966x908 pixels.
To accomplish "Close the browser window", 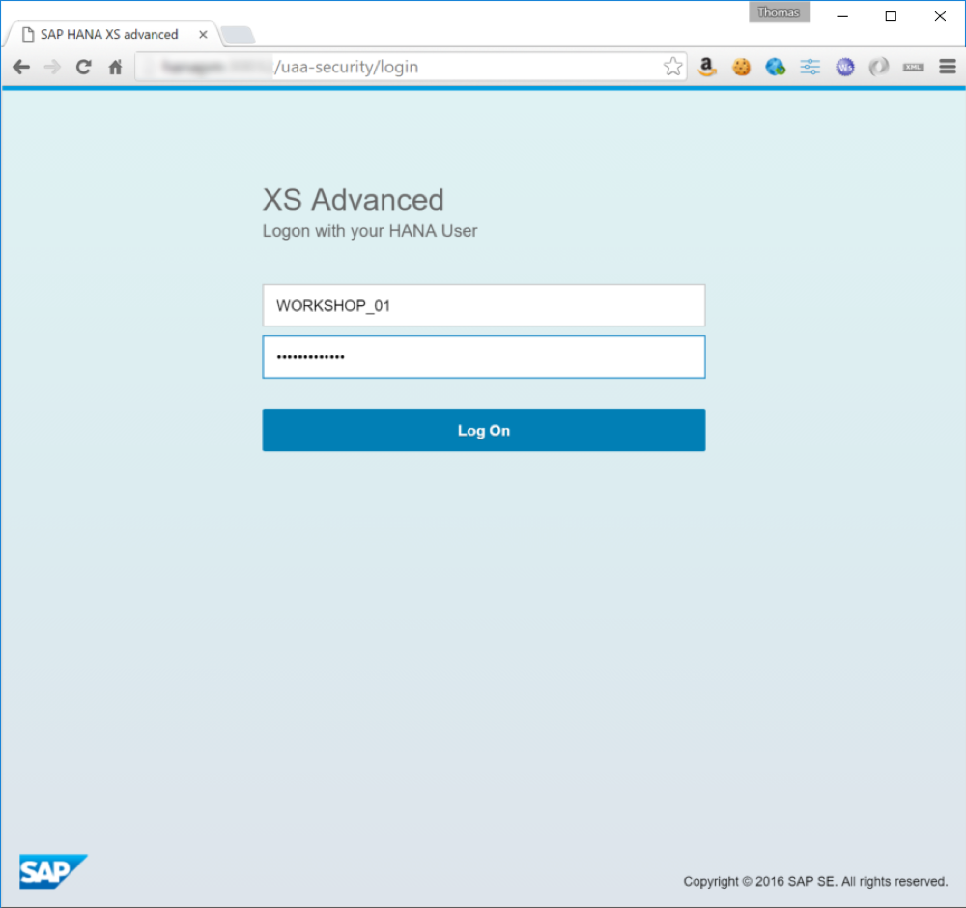I will [940, 16].
